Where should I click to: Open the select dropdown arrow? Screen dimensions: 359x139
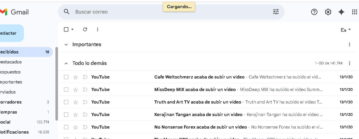(x=72, y=29)
